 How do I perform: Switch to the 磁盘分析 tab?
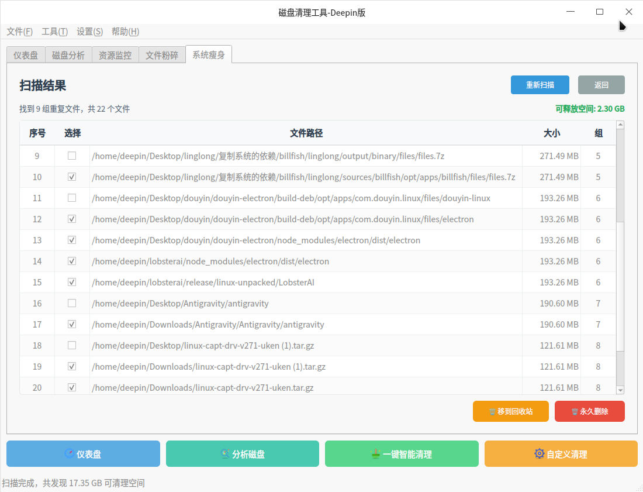[68, 56]
